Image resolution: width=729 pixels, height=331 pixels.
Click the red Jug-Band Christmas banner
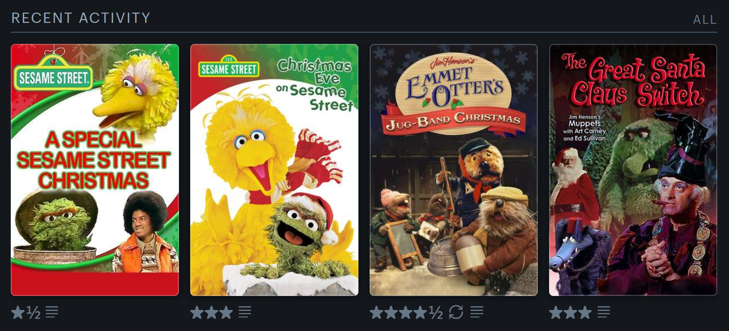[454, 120]
